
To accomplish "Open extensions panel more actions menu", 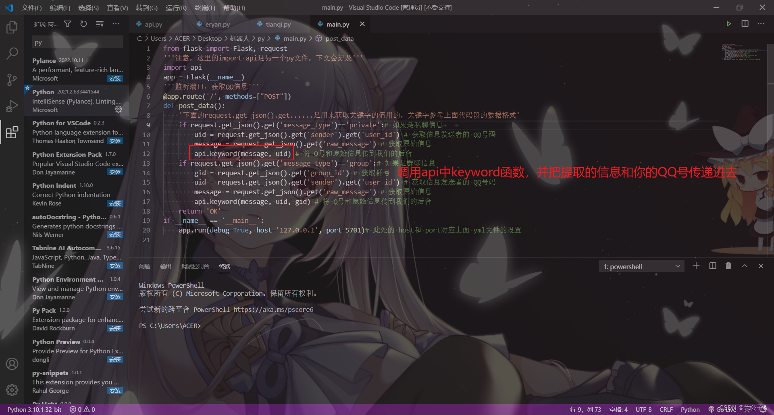I will (116, 24).
